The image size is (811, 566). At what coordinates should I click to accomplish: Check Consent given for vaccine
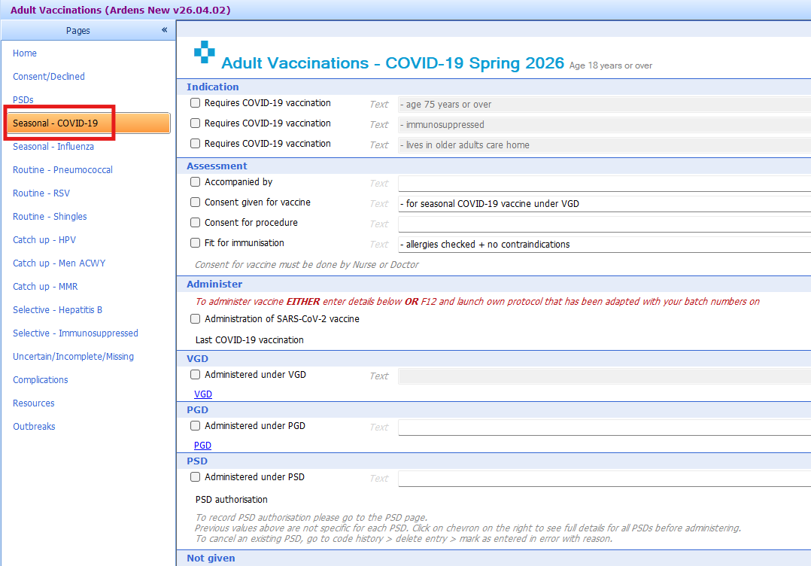coord(195,202)
